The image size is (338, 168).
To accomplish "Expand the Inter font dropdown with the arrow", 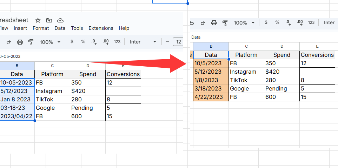I will pos(154,42).
